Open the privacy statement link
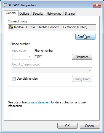This screenshot has height=133, width=104. coord(39,102)
